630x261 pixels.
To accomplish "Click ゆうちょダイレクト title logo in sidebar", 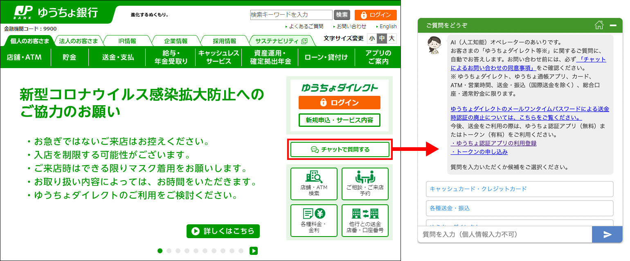I will pos(340,87).
